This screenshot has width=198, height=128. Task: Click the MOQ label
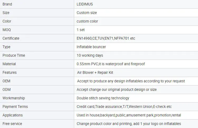7,30
